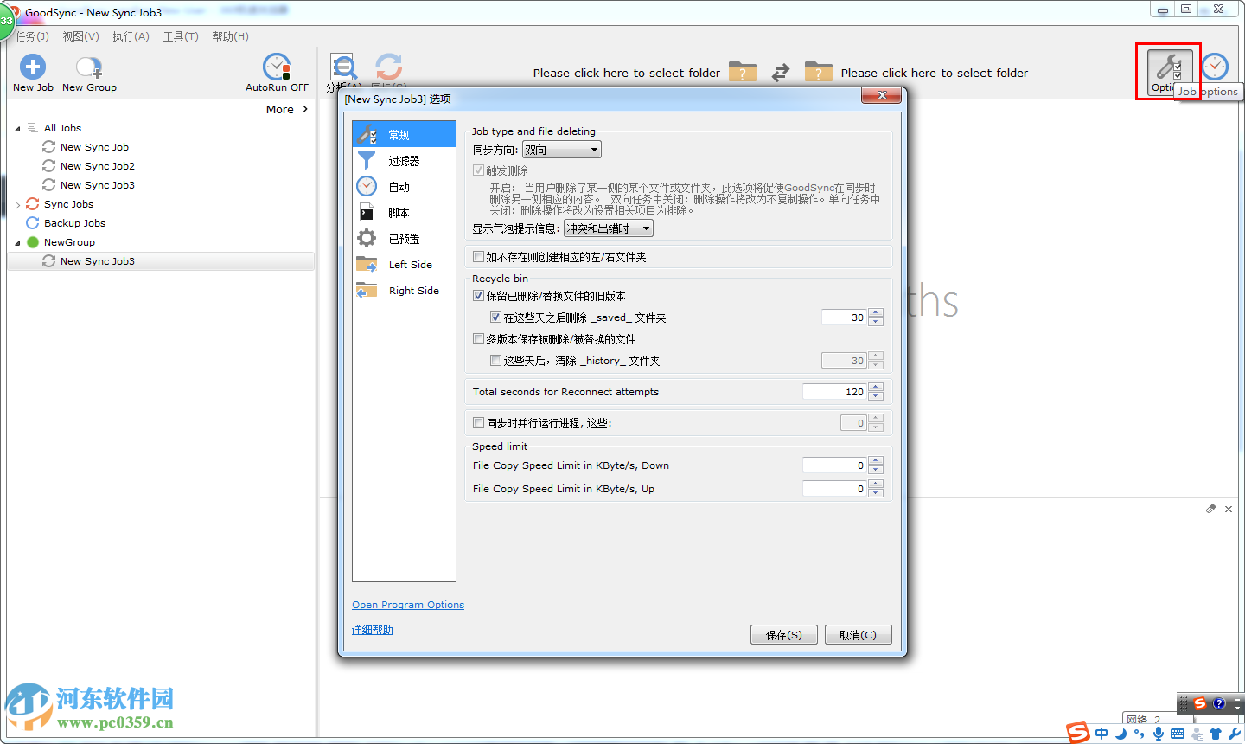Click the moon icon on the IME bar
The height and width of the screenshot is (744, 1245).
click(1121, 734)
